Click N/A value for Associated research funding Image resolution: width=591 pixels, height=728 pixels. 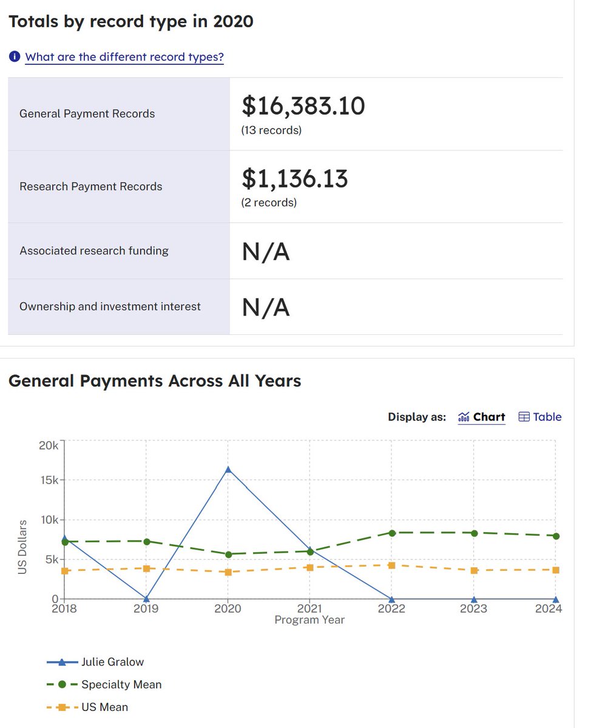click(266, 251)
